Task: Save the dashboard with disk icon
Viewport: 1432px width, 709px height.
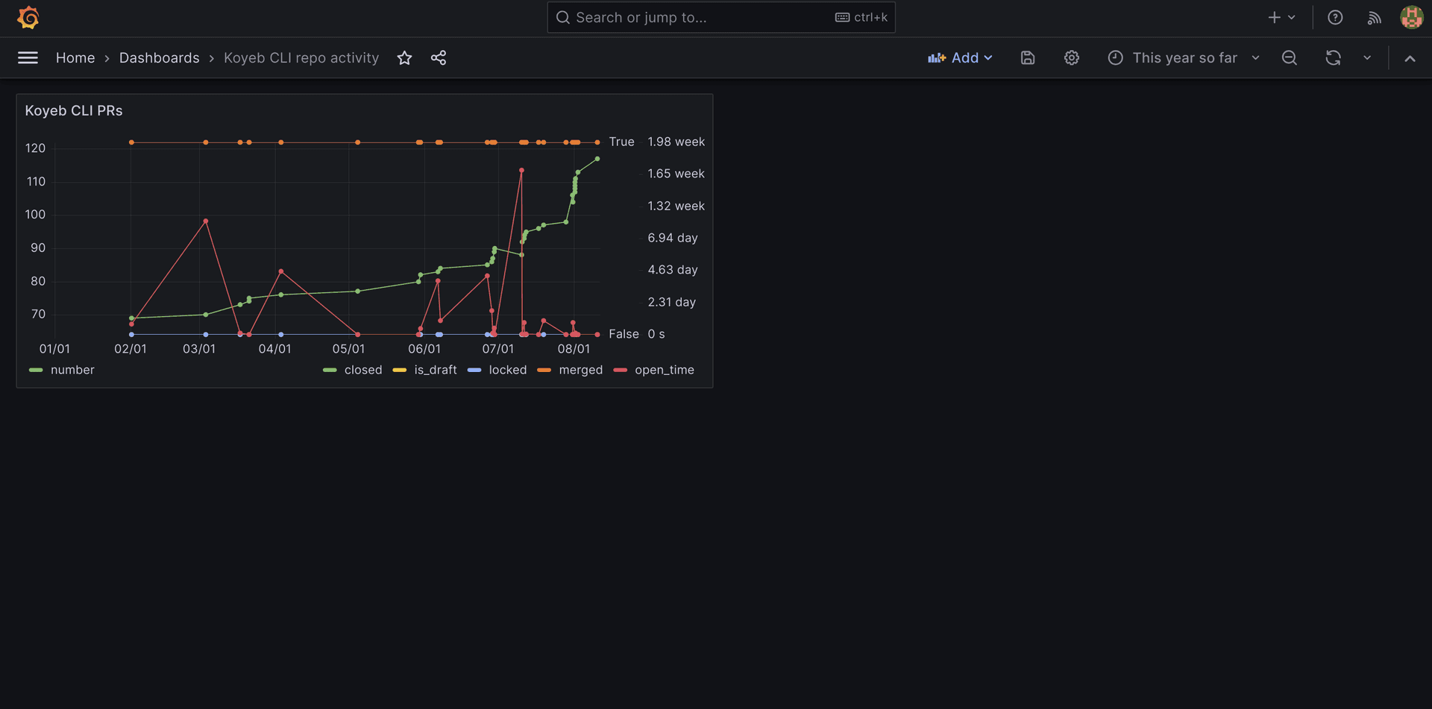Action: point(1027,57)
